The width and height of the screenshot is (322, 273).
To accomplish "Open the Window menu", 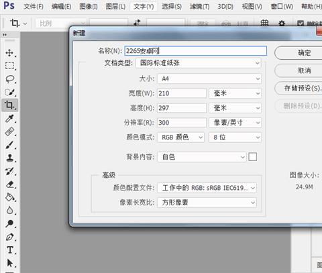I will coord(282,7).
